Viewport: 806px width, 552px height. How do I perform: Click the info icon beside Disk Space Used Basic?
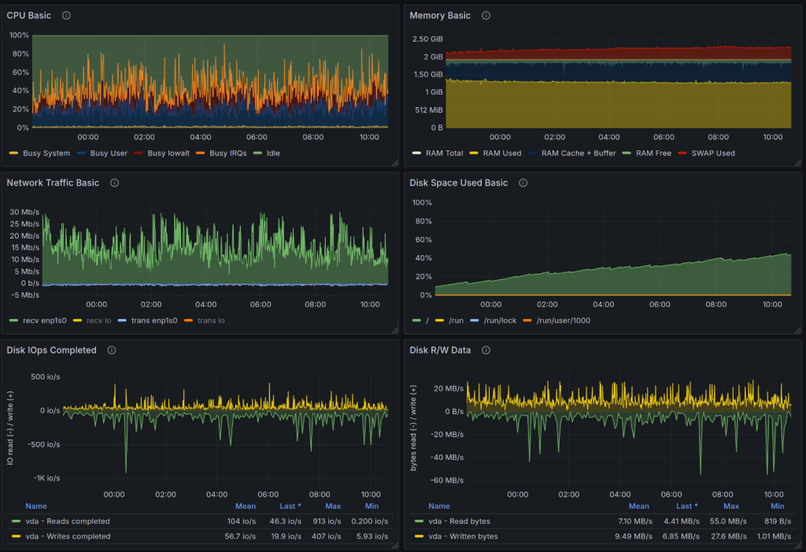(x=523, y=183)
